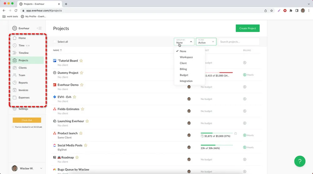The width and height of the screenshot is (313, 174).
Task: Collapse the Everhour sidebar menu icon
Action: pos(39,28)
